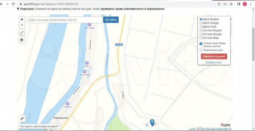Screen dimensions: 255x131
Task: Click the Яндекс logo on map
Action: pos(226,125)
